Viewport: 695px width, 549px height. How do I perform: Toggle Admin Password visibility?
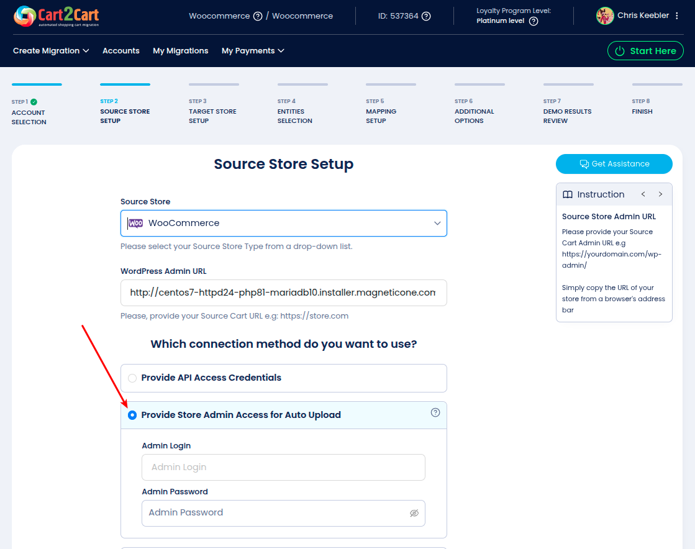[416, 513]
